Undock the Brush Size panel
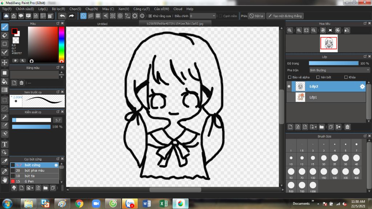372x209 pixels. coord(365,136)
